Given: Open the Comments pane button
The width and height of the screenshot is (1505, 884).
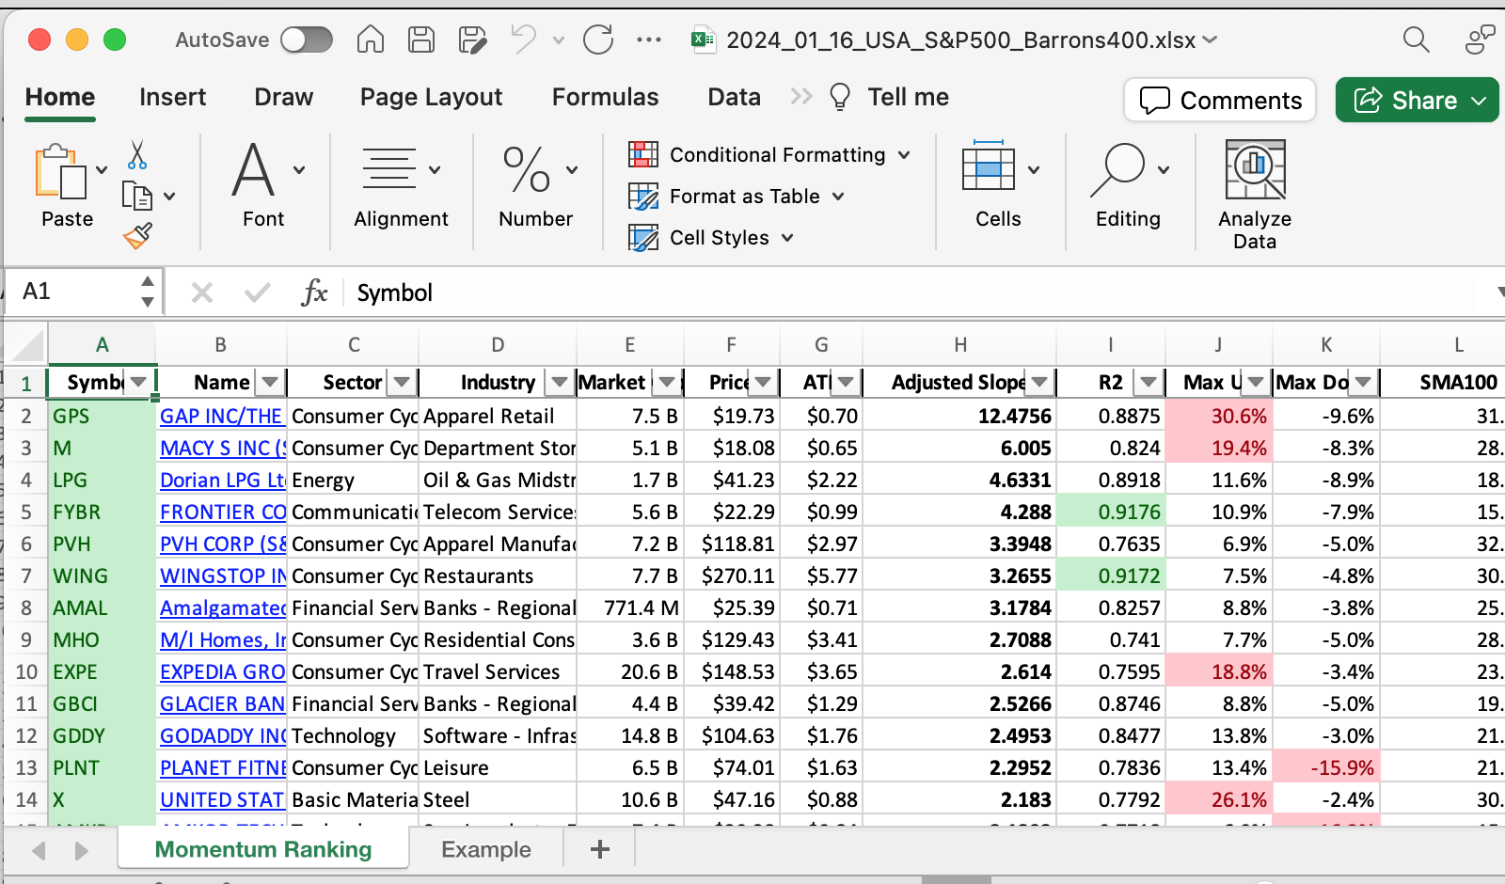Looking at the screenshot, I should point(1220,101).
